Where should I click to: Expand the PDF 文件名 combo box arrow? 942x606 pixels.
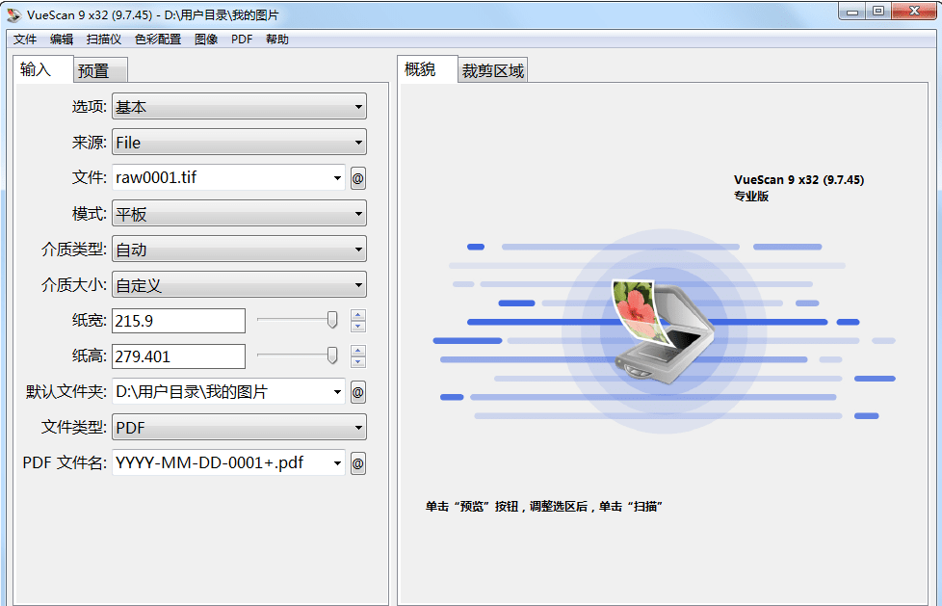coord(337,462)
